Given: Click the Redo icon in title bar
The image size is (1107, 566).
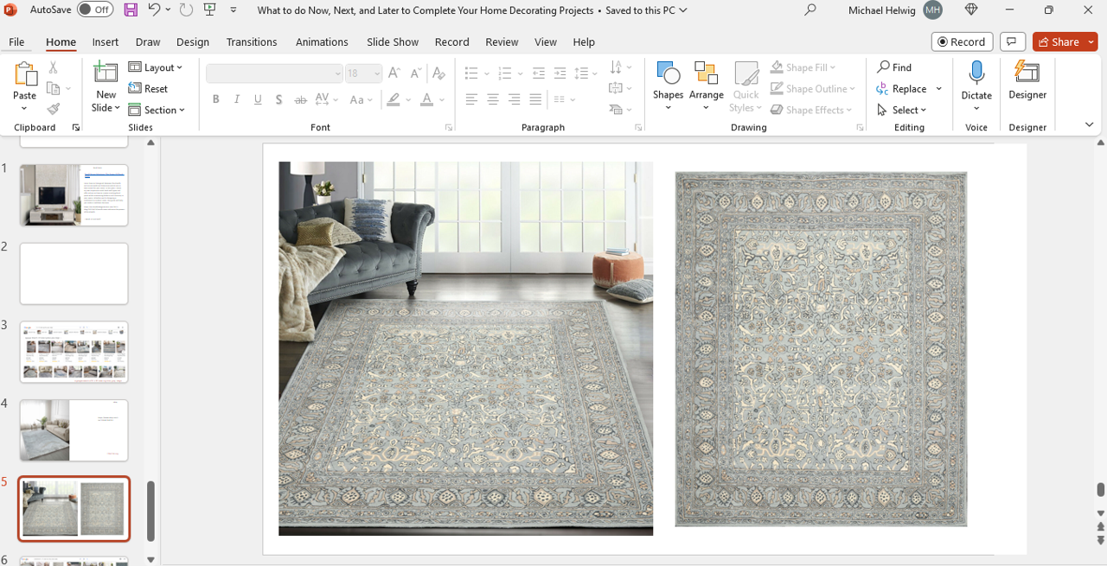Looking at the screenshot, I should [x=186, y=10].
